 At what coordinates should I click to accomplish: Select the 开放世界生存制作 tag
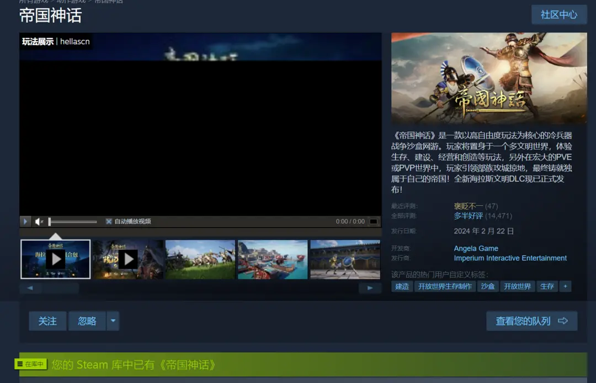click(x=445, y=286)
